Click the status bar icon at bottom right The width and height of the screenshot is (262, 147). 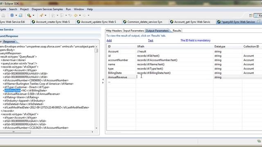coord(259,141)
